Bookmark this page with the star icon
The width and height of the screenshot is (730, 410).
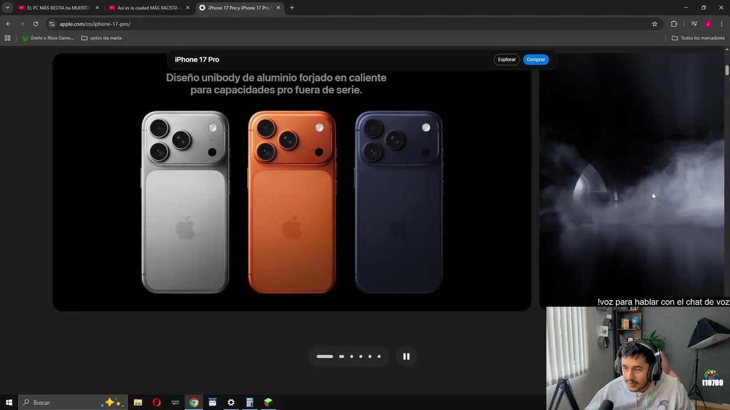coord(655,24)
